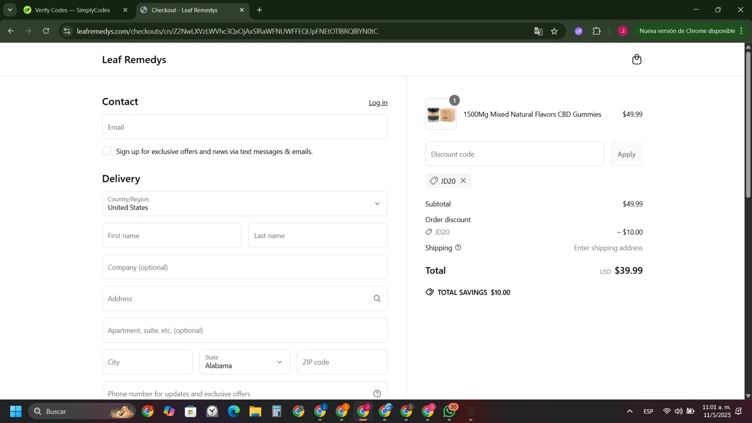Bookmark this page with the star icon
This screenshot has width=752, height=423.
tap(554, 31)
